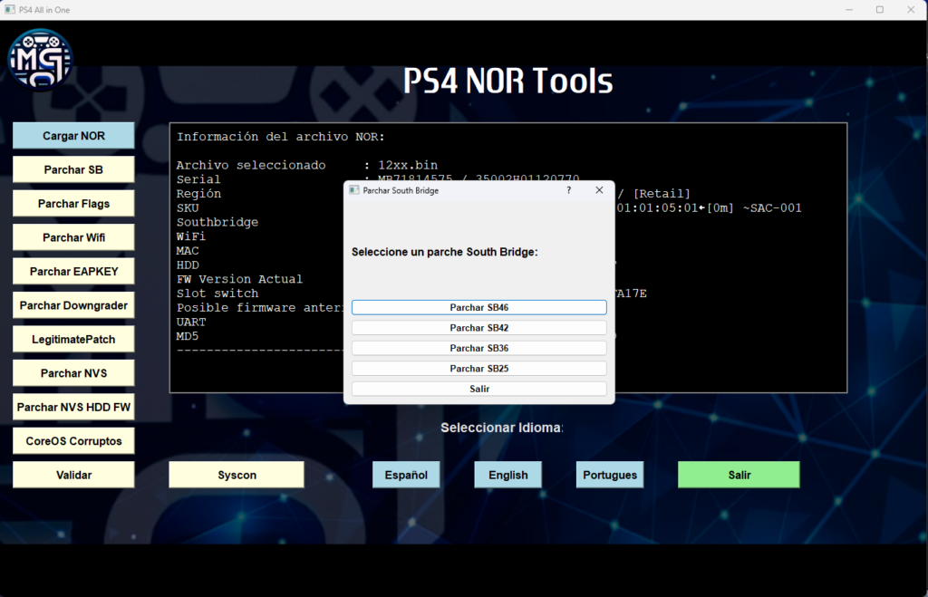Image resolution: width=928 pixels, height=597 pixels.
Task: Load a file with Cargar NOR
Action: click(x=73, y=136)
